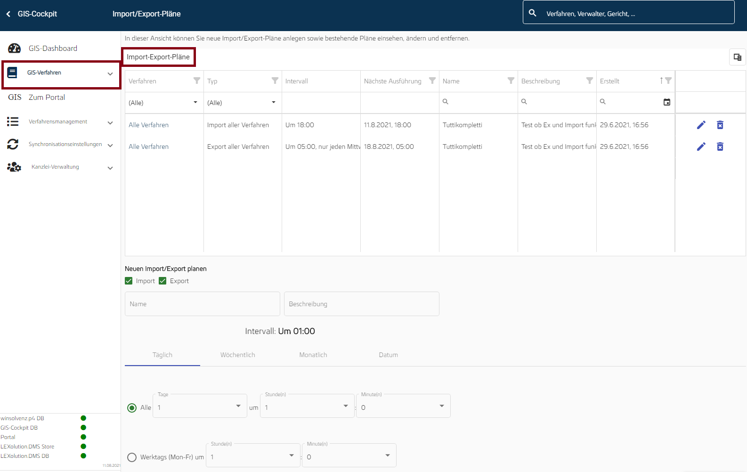This screenshot has height=472, width=747.
Task: Select the Alle radio button
Action: point(132,408)
